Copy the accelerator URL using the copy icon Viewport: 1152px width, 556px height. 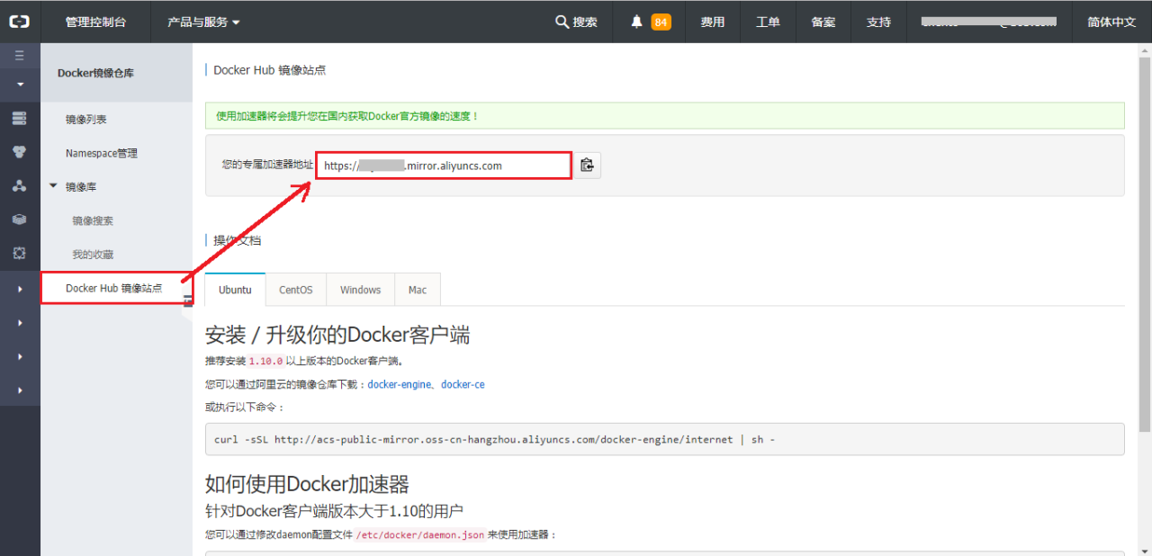pos(586,165)
